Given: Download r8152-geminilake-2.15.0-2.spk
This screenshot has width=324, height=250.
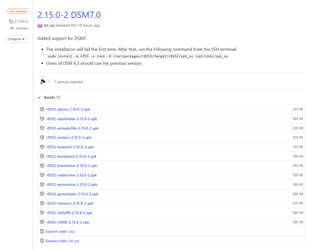Looking at the screenshot, I should (72, 194).
